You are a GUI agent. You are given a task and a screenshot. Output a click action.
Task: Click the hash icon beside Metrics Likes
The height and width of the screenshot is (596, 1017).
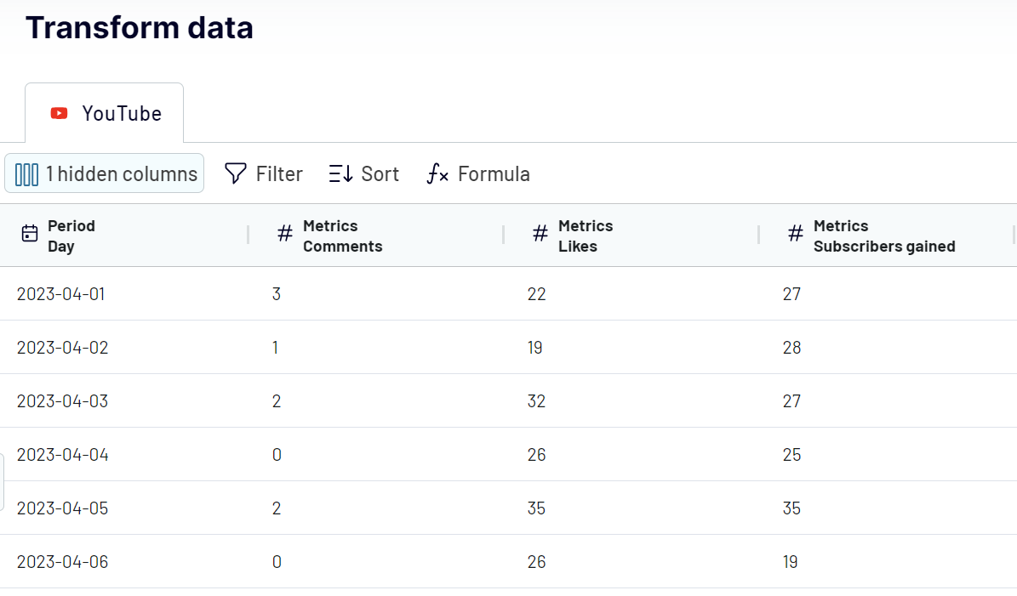pos(540,233)
